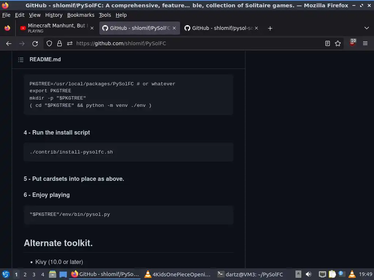Click the URL address bar field
Viewport: 374px width, 280px height.
click(x=193, y=43)
